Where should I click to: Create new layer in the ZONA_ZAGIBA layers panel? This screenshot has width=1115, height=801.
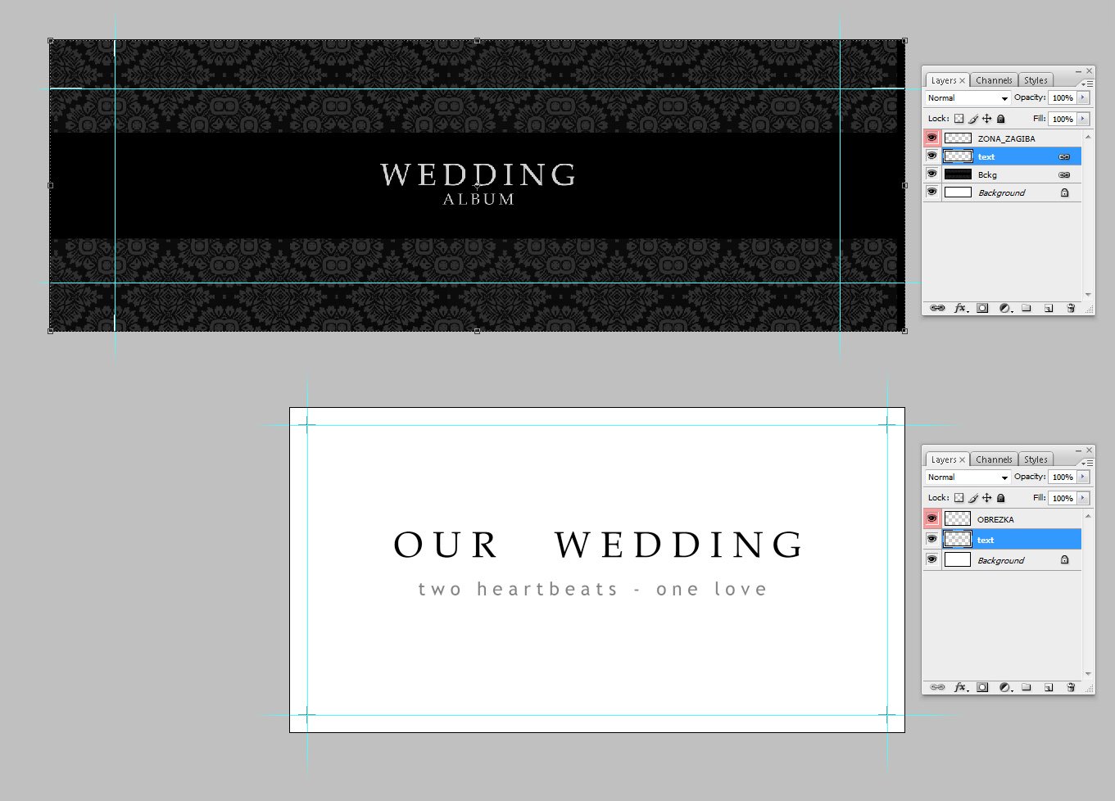tap(1049, 308)
